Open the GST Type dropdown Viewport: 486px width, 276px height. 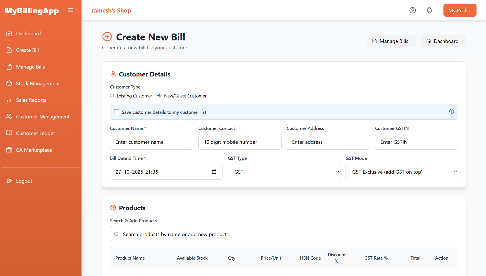coord(284,171)
